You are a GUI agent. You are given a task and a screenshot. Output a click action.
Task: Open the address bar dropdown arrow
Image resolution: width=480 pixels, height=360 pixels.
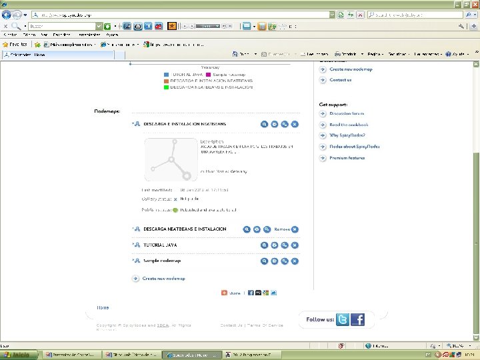[x=332, y=15]
